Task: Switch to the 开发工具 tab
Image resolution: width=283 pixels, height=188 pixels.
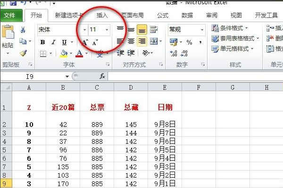Action: pyautogui.click(x=266, y=16)
